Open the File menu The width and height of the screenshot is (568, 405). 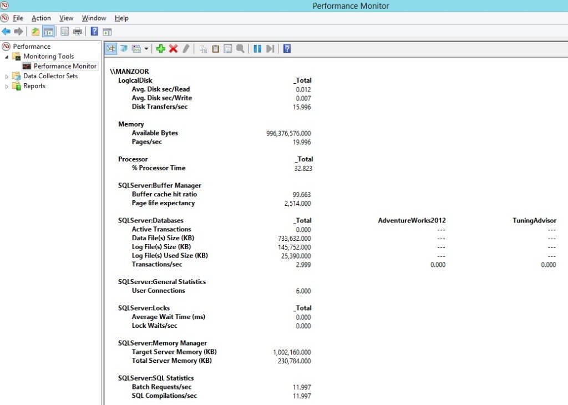[x=18, y=18]
